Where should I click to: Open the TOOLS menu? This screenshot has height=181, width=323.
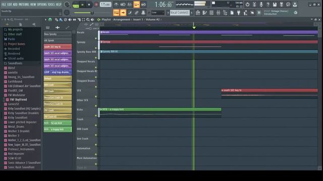(51, 5)
